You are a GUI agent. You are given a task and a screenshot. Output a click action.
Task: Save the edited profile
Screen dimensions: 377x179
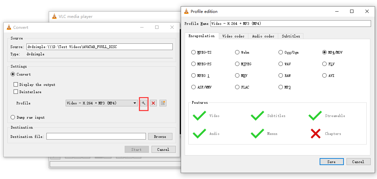coord(331,162)
